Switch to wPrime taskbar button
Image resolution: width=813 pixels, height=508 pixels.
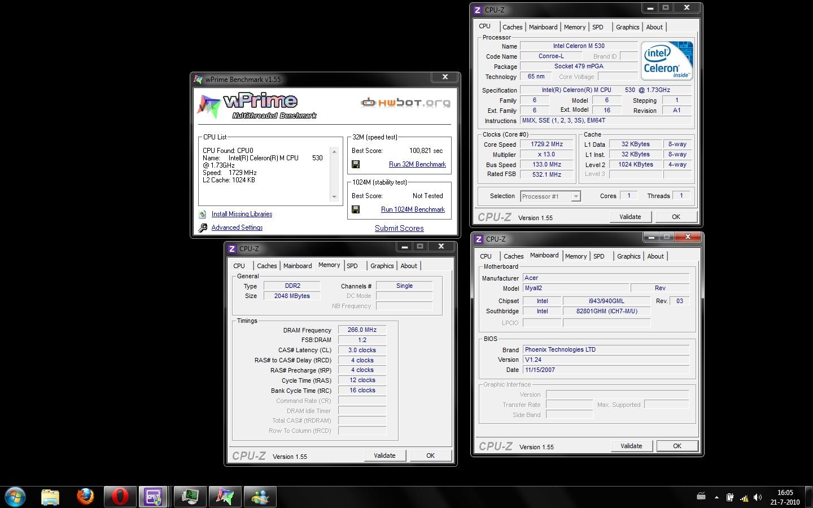[x=225, y=497]
